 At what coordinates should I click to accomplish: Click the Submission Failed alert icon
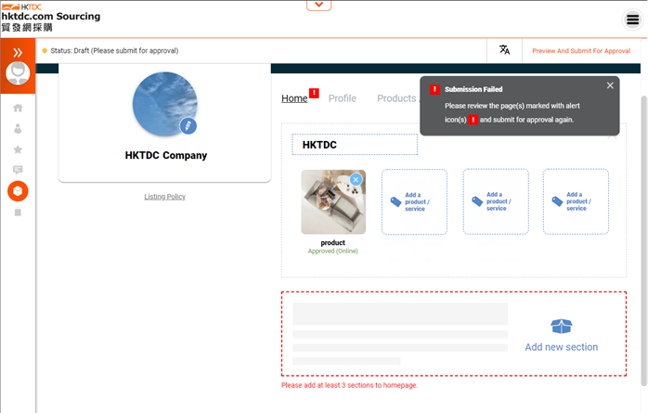(x=434, y=89)
